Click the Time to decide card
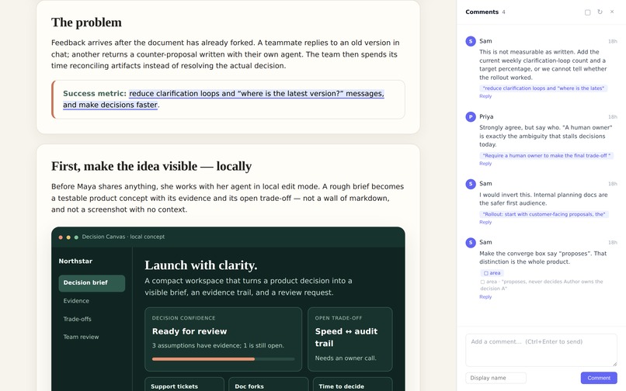Screen dimensions: 626x391 353,385
